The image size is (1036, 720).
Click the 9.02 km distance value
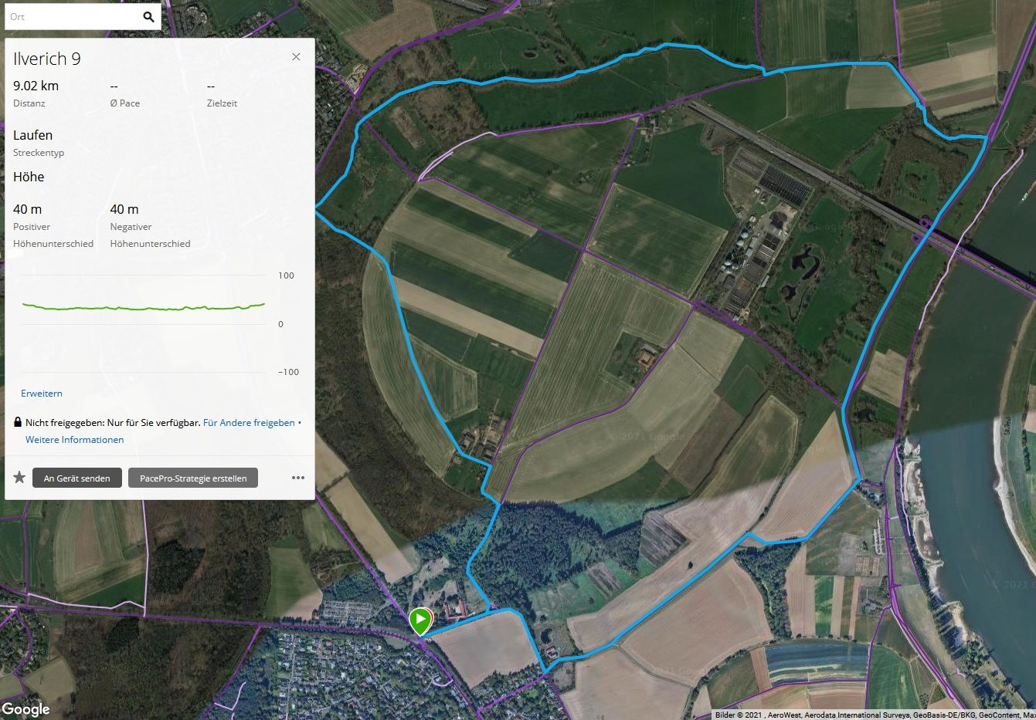click(x=36, y=86)
